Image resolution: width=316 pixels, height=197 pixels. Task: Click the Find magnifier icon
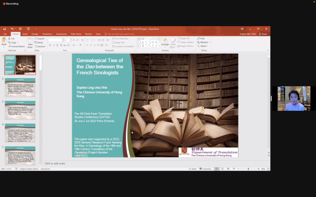click(x=199, y=38)
